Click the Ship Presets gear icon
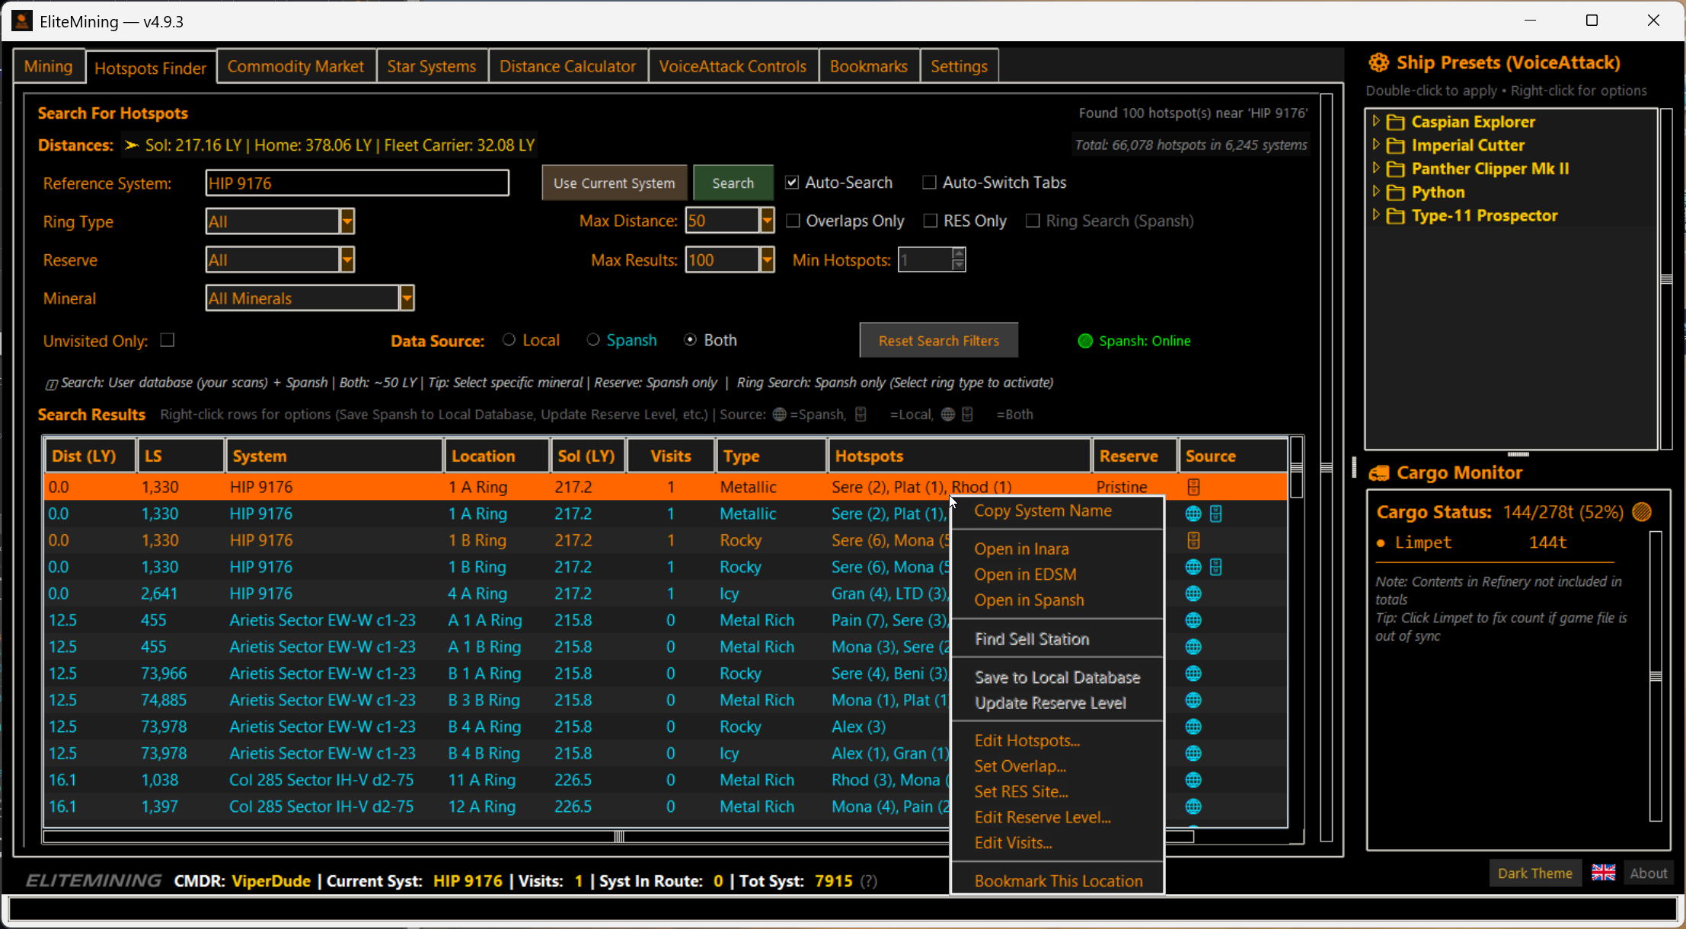 click(1378, 62)
